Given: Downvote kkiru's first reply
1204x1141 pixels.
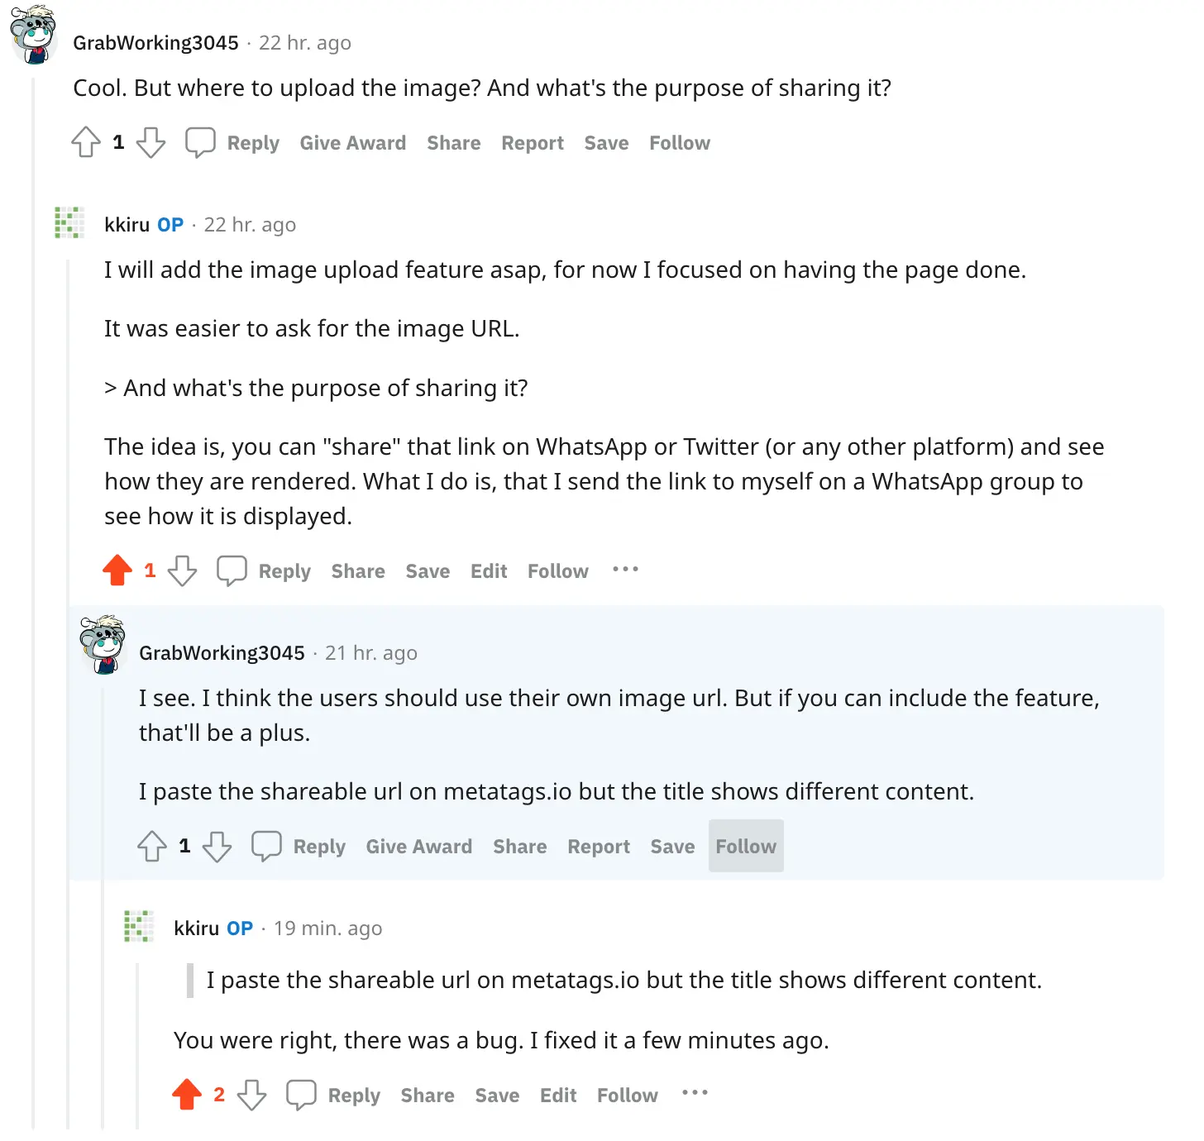Looking at the screenshot, I should (183, 570).
